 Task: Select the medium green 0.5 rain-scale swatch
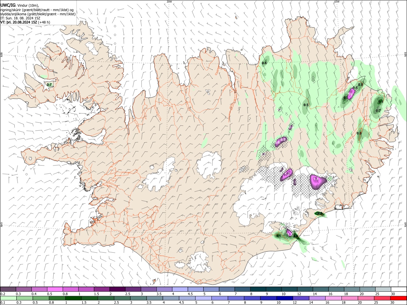(41, 298)
